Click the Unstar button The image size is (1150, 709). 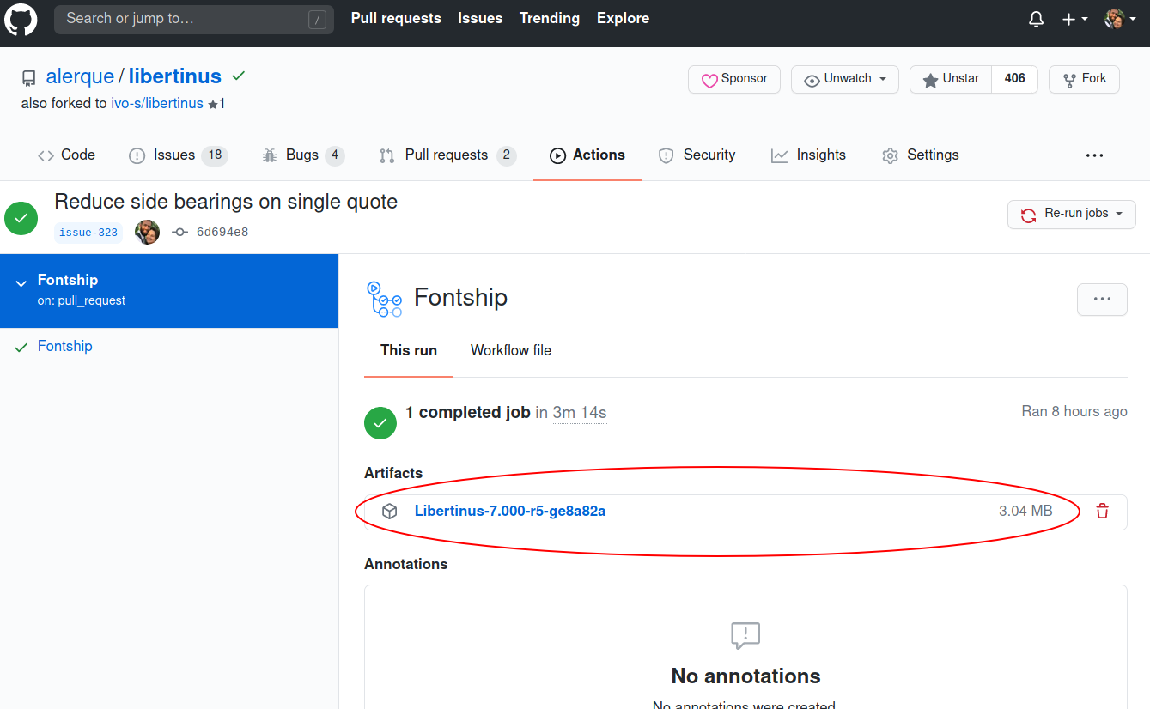[x=951, y=79]
